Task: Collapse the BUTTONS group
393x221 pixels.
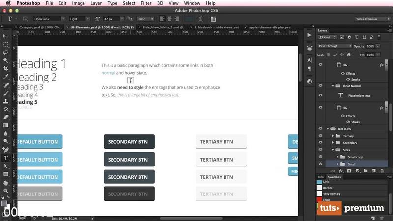Action: 328,129
